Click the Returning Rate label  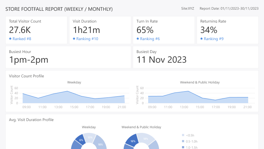point(213,21)
